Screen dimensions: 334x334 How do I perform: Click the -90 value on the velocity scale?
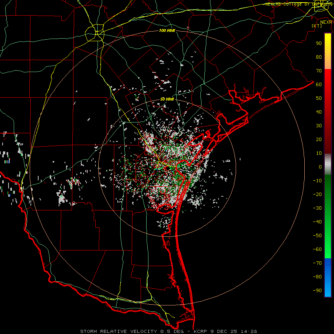pyautogui.click(x=317, y=291)
